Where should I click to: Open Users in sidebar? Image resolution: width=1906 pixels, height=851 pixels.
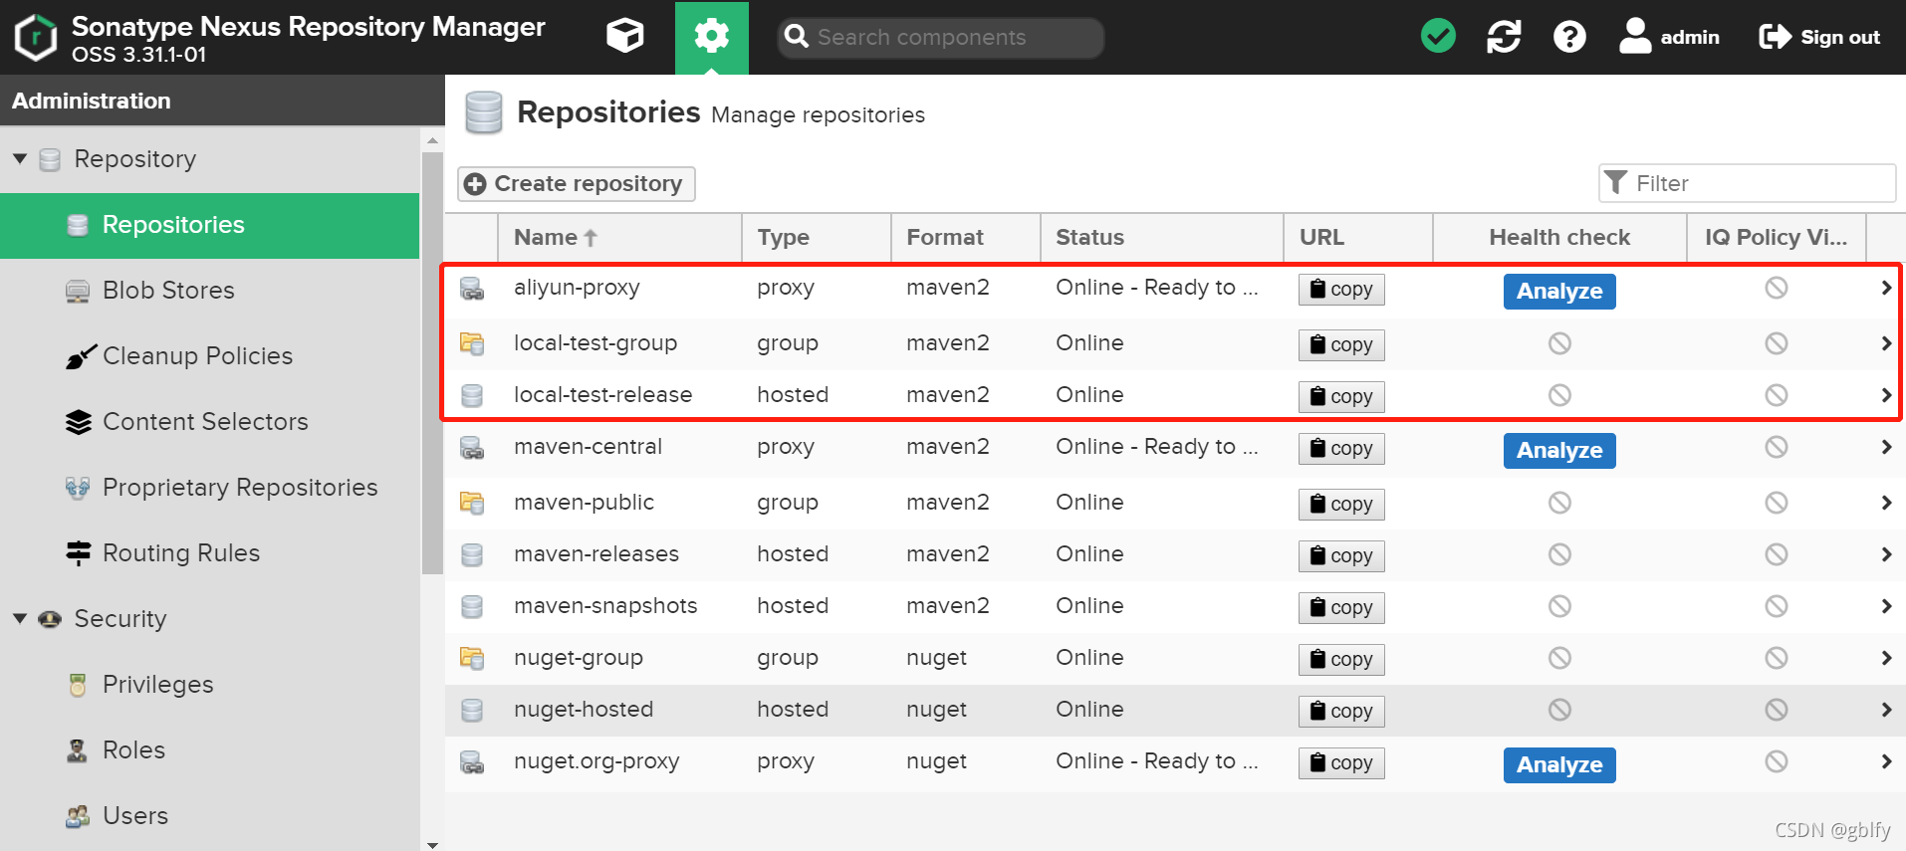point(209,816)
